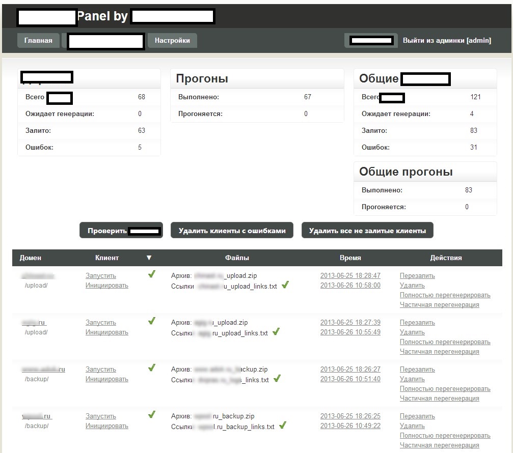Click Выйти из админки [admin]
513x453 pixels.
tap(447, 41)
